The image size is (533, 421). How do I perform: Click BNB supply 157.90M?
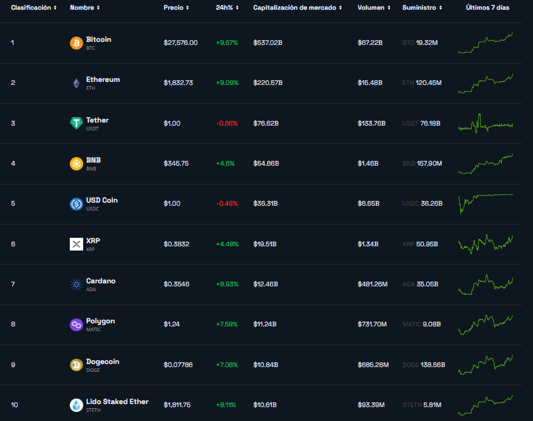430,163
